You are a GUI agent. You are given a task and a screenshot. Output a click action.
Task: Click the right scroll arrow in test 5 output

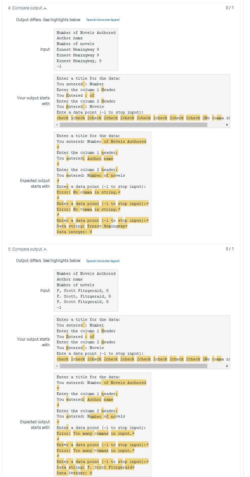pyautogui.click(x=227, y=366)
